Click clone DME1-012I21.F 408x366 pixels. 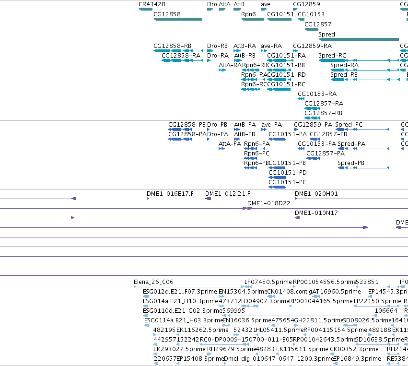(x=208, y=199)
